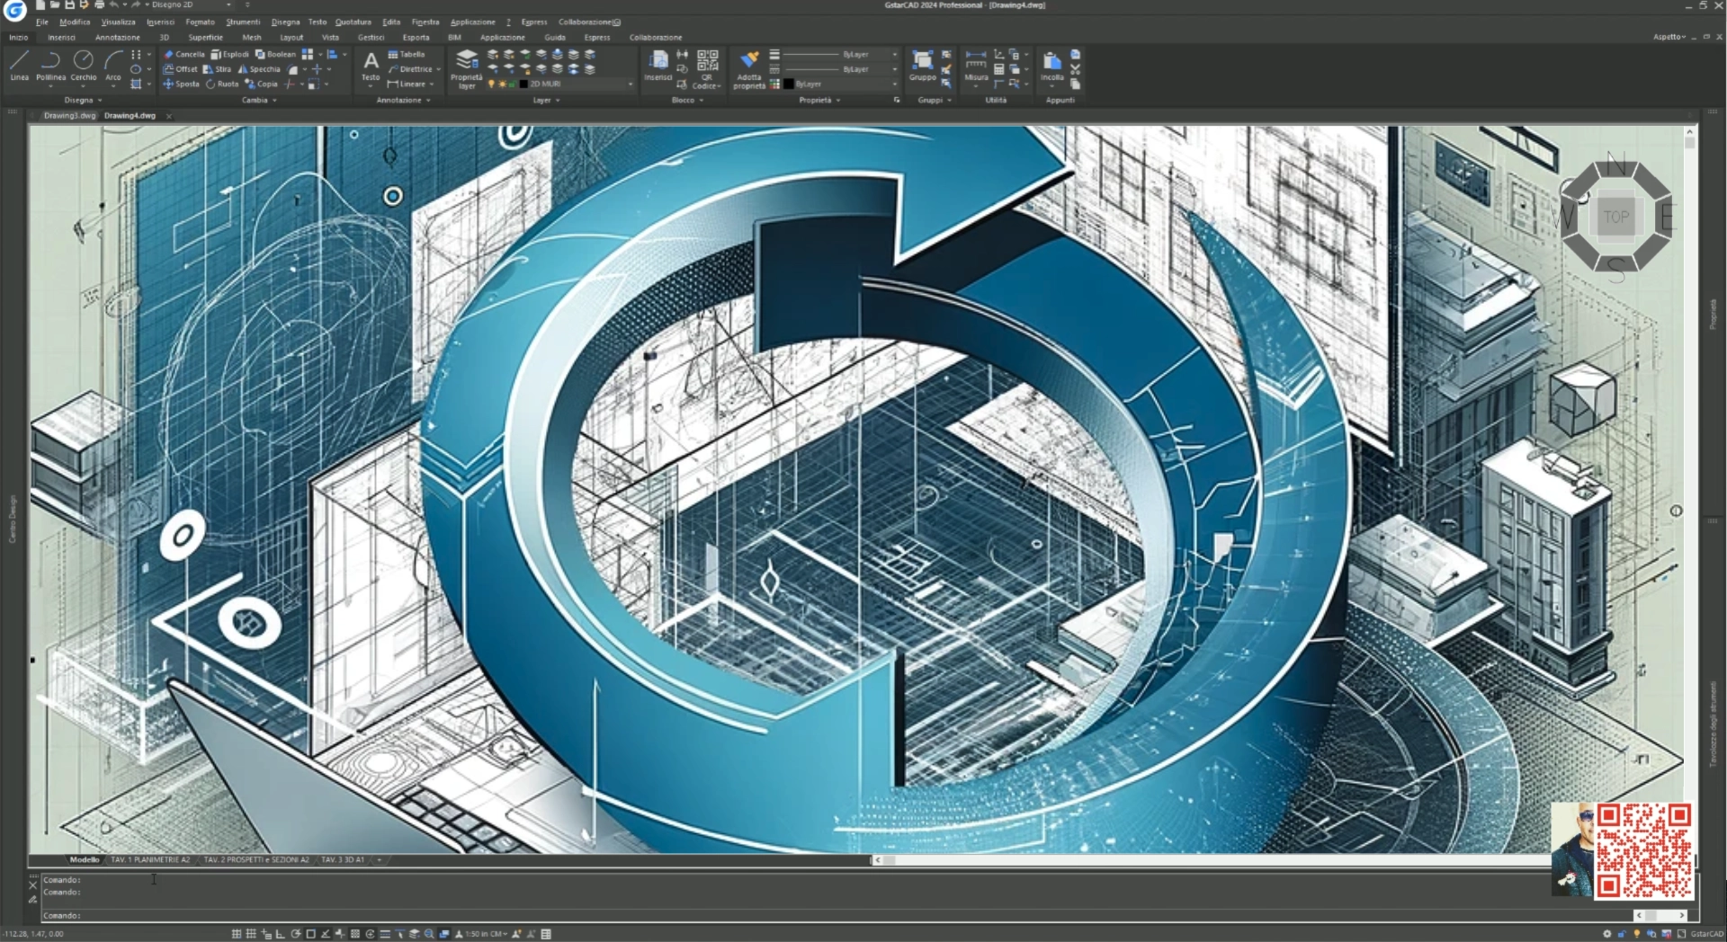Click the save icon in quick access toolbar
The height and width of the screenshot is (942, 1727).
pos(69,4)
